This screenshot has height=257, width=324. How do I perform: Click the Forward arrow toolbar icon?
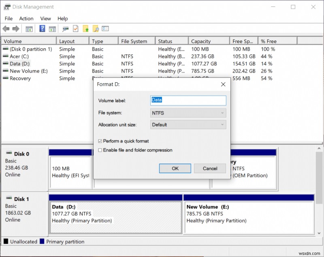16,29
